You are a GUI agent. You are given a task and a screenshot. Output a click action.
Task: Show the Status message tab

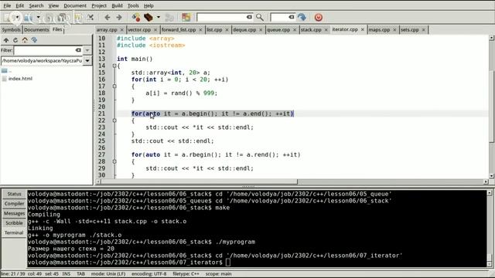(14, 194)
